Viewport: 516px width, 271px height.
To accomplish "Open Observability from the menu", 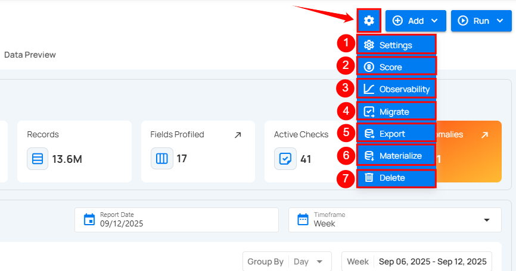I will point(396,89).
